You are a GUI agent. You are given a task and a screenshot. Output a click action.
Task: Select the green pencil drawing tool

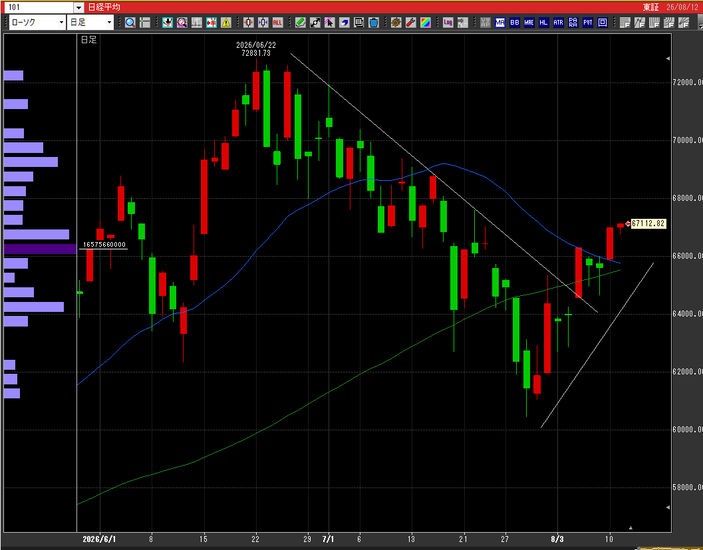(301, 23)
